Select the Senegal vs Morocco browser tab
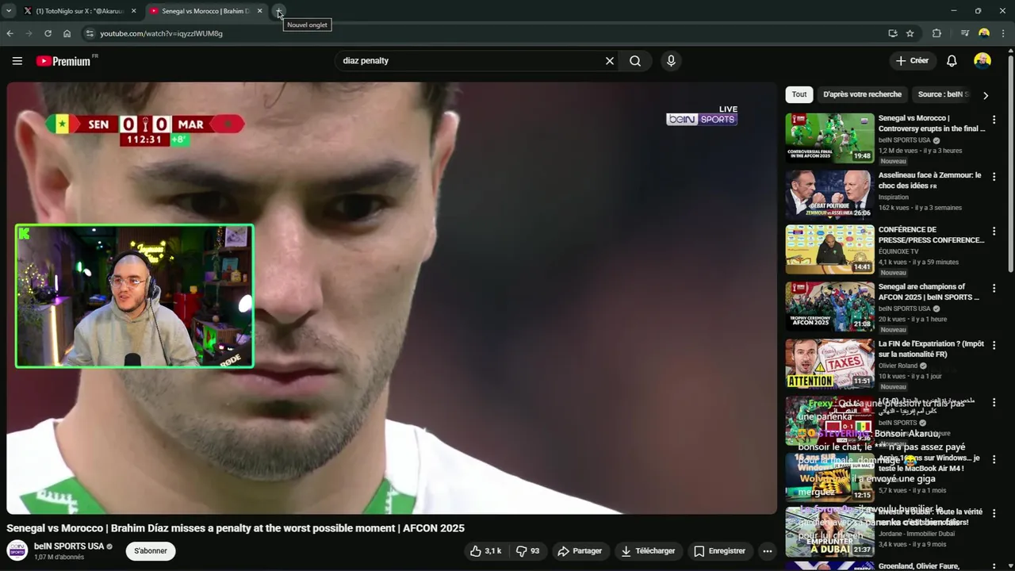The width and height of the screenshot is (1015, 571). pyautogui.click(x=205, y=11)
